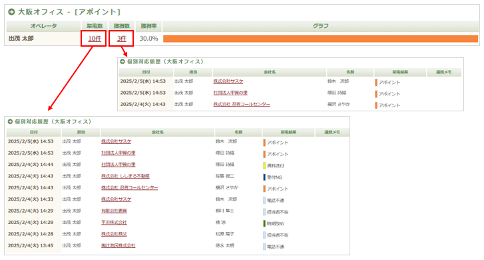Select the 資料送付 call result text
The image size is (484, 260).
pyautogui.click(x=276, y=166)
